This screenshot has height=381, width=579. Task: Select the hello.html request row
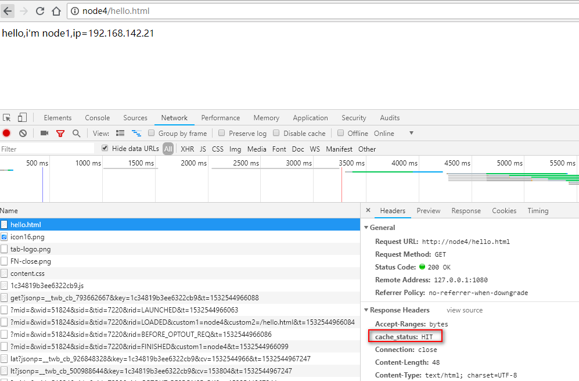180,224
